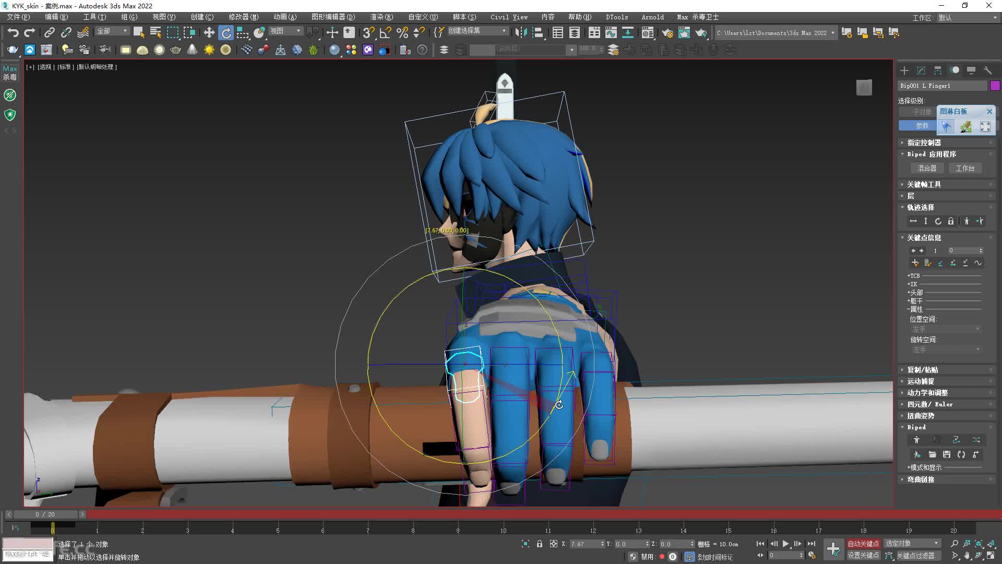Open the 动画(A) menu
Viewport: 1002px width, 564px height.
(x=284, y=17)
